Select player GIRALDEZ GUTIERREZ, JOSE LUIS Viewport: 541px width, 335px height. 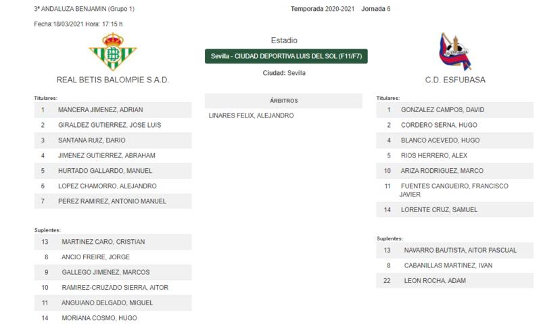pos(113,125)
